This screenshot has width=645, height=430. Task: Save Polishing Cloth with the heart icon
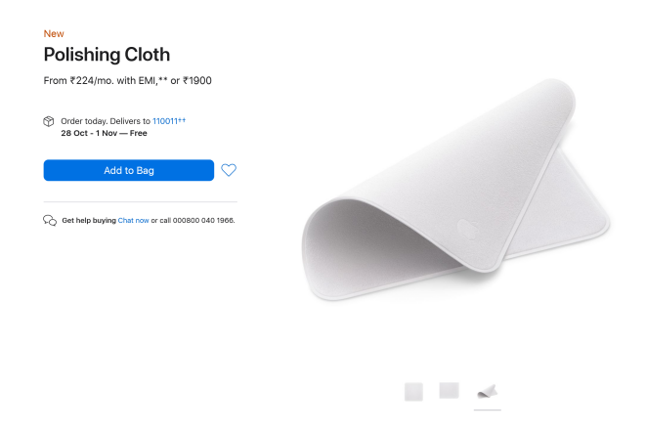click(229, 170)
